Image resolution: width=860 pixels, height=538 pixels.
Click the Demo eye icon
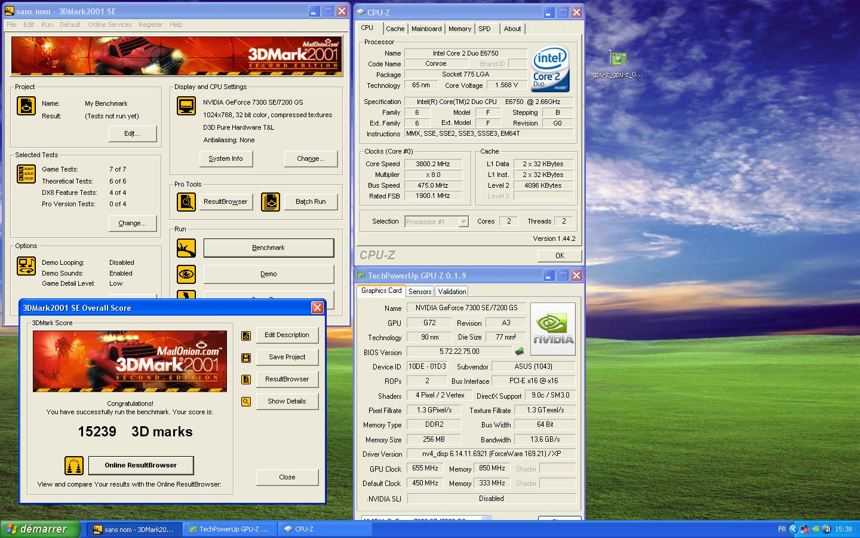coord(186,274)
